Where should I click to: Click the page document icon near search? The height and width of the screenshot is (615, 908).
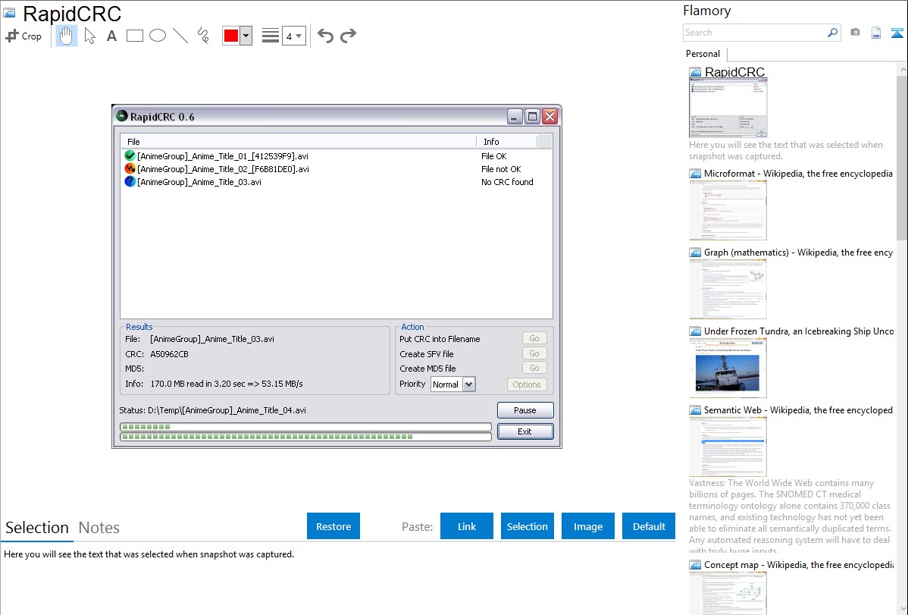876,33
